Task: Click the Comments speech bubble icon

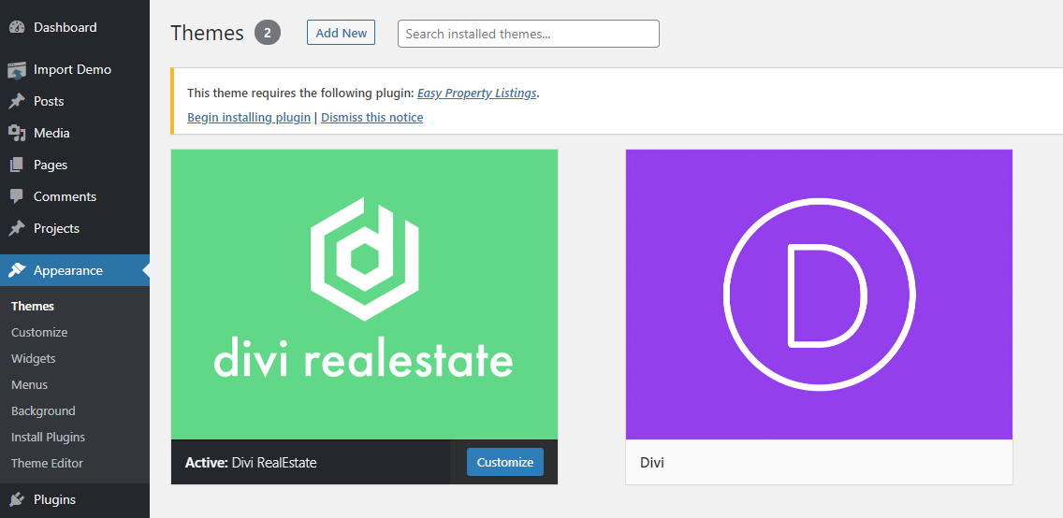Action: (x=17, y=197)
